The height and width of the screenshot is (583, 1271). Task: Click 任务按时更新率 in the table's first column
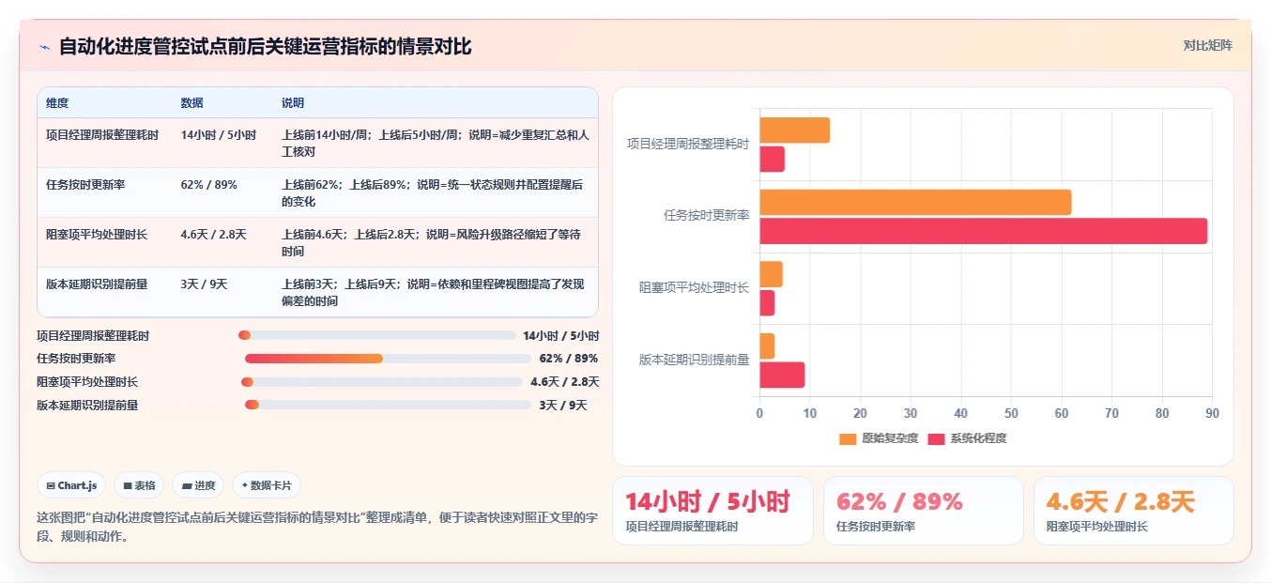pyautogui.click(x=85, y=185)
